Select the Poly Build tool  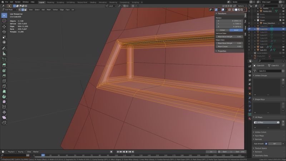tap(4, 92)
